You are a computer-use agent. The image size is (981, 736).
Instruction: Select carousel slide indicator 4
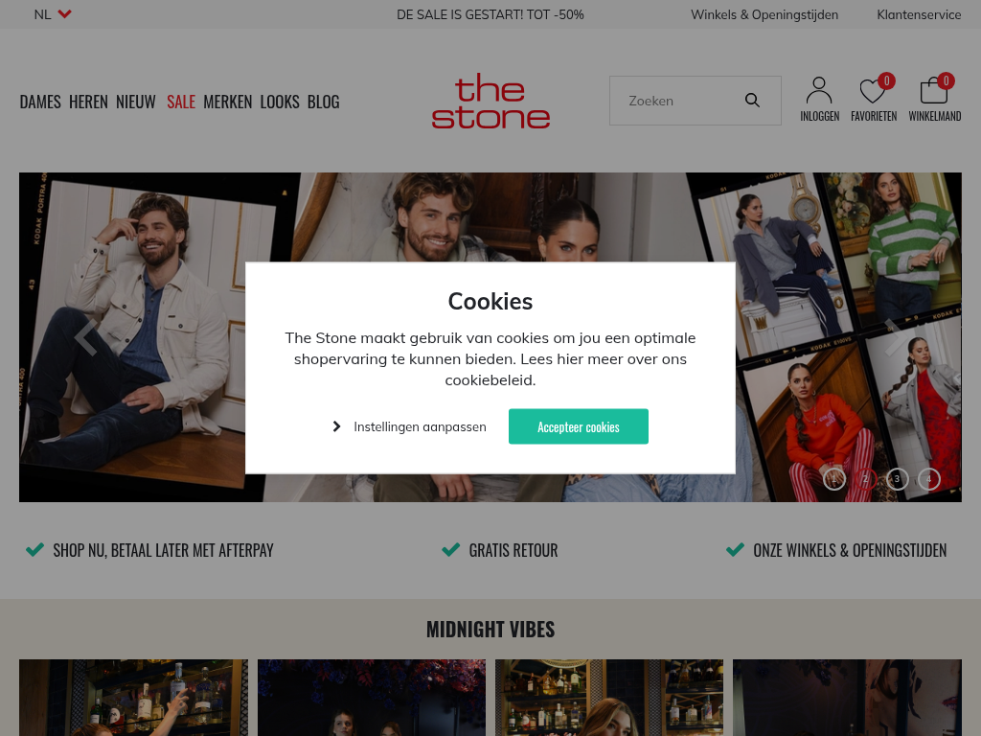click(929, 479)
